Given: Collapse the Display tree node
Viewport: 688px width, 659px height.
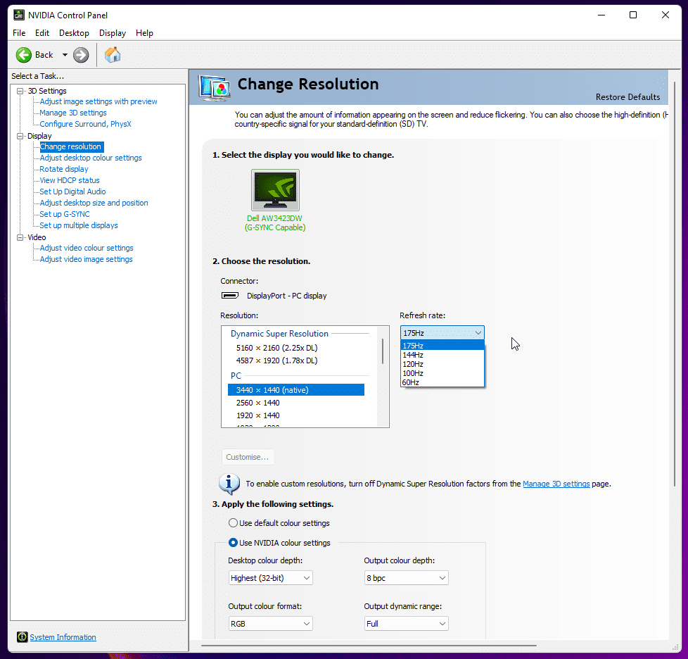Looking at the screenshot, I should coord(20,136).
